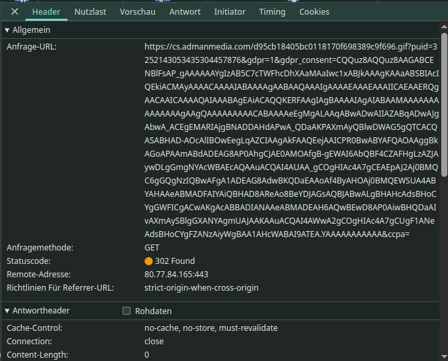Click the orange status dot beside 302 Found
Viewport: 448px width, 361px height.
click(x=149, y=261)
